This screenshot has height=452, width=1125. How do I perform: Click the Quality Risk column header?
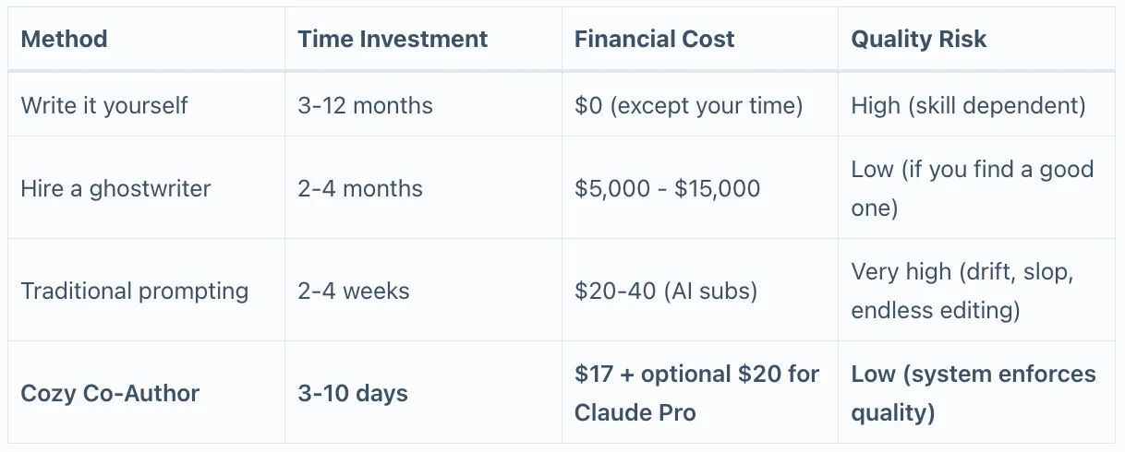(977, 39)
